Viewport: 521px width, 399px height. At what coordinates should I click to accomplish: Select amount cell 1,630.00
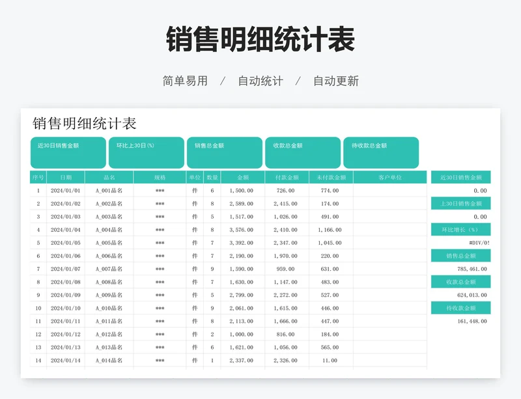(x=242, y=282)
